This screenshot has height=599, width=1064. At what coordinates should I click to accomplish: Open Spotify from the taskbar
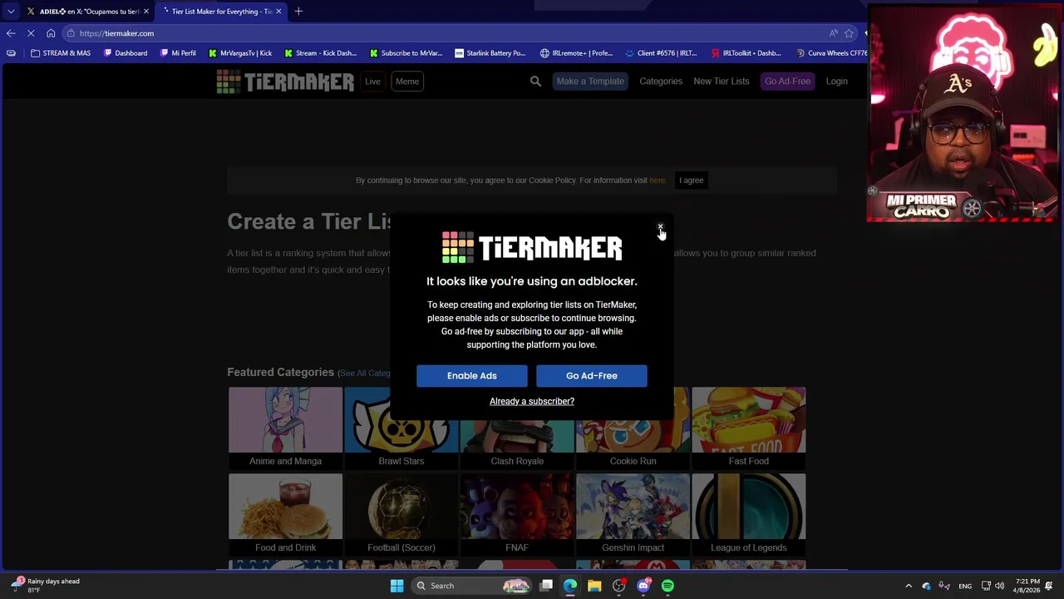(x=667, y=586)
